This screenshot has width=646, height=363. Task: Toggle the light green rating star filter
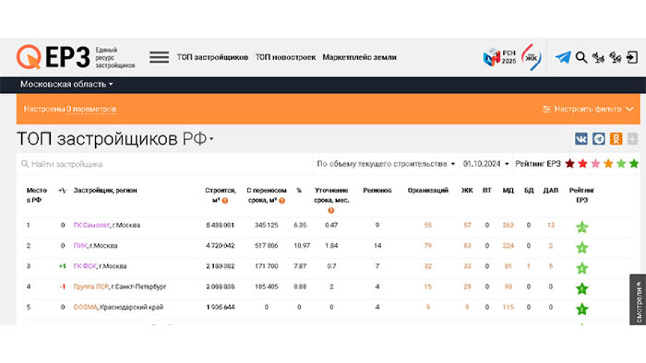[621, 164]
